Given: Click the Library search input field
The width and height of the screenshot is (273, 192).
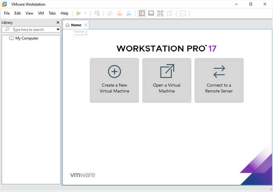Looking at the screenshot, I should (x=30, y=29).
